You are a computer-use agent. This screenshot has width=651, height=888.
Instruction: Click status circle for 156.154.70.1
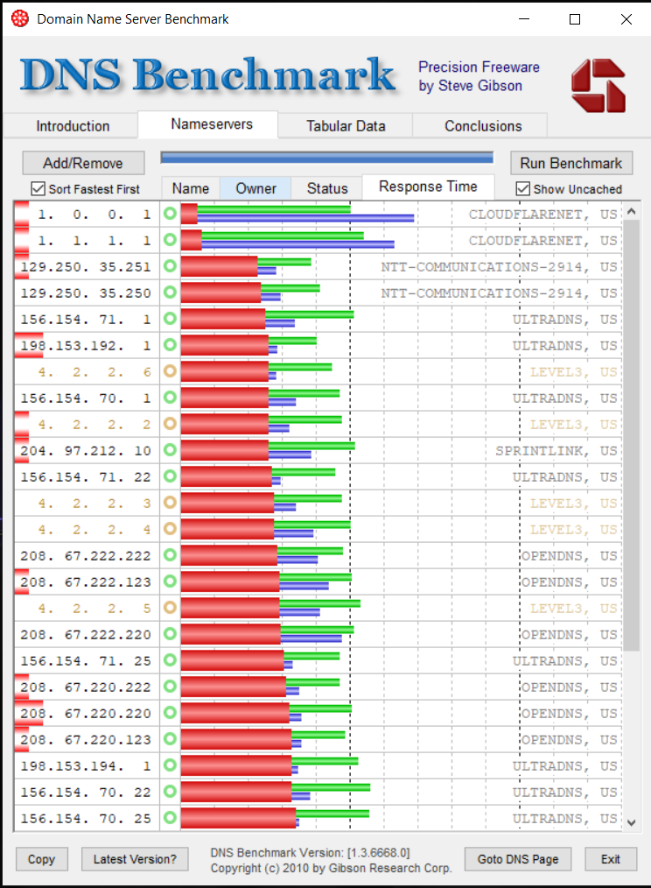[170, 398]
